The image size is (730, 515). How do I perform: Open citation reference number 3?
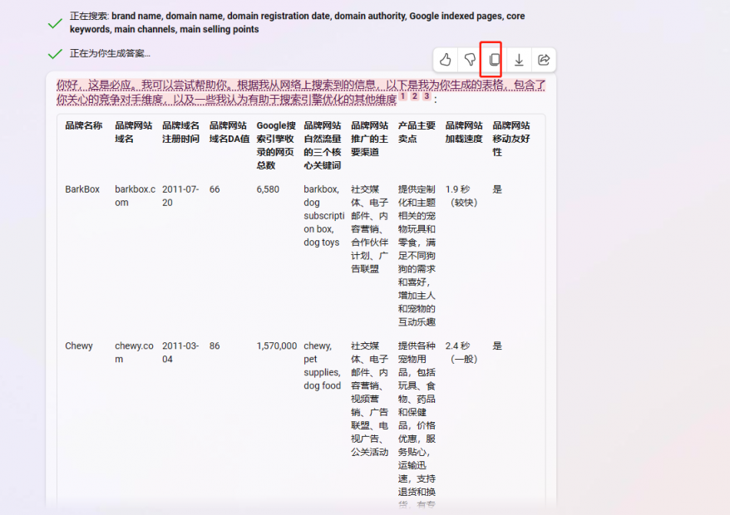pos(427,96)
